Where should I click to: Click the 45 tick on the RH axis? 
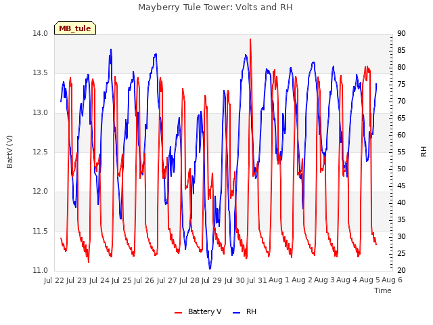pyautogui.click(x=401, y=186)
